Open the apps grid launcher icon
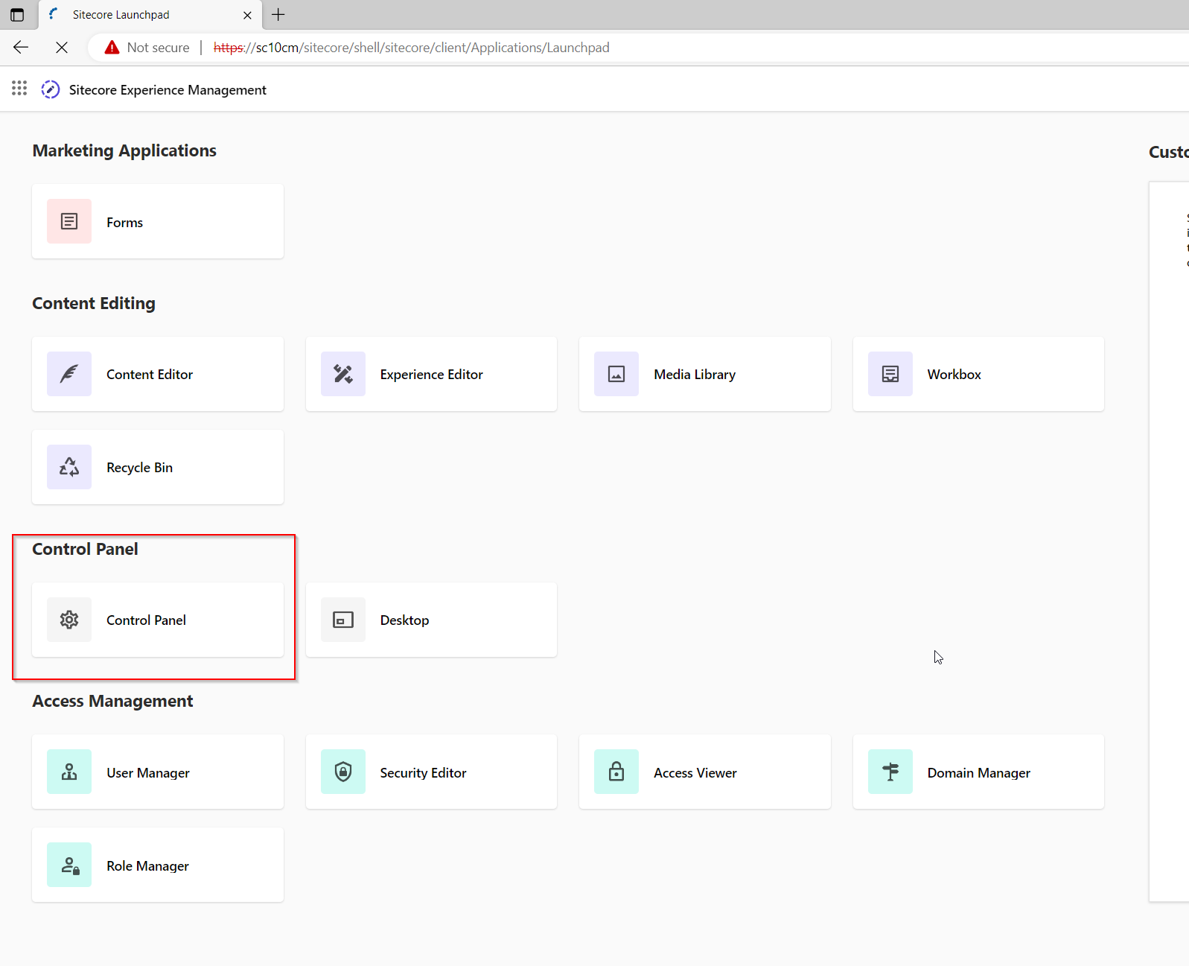Viewport: 1189px width, 966px height. [19, 89]
